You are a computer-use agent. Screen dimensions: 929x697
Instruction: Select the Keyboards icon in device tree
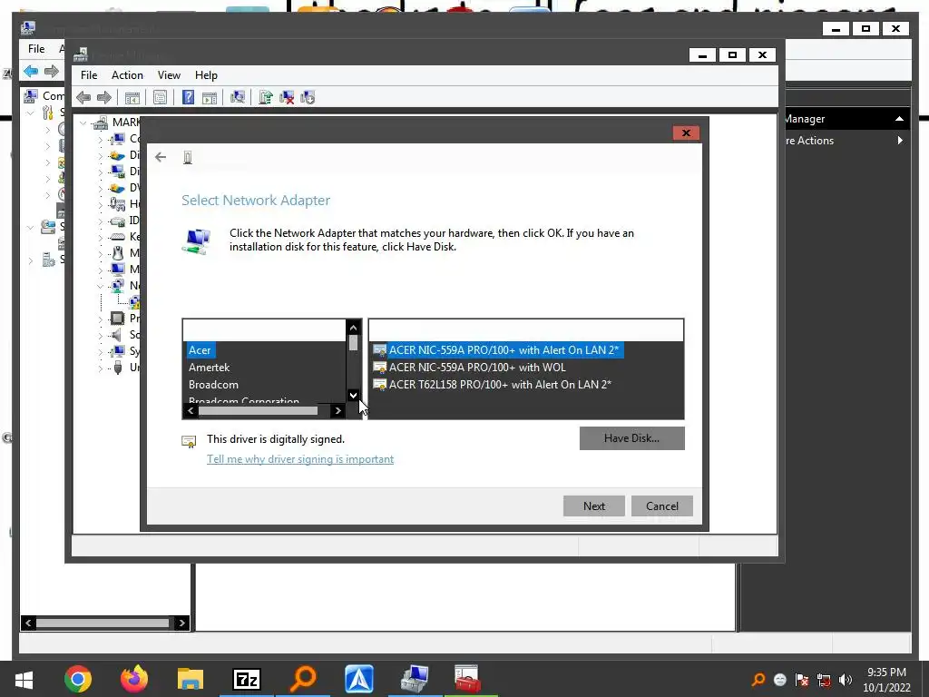[x=117, y=237]
